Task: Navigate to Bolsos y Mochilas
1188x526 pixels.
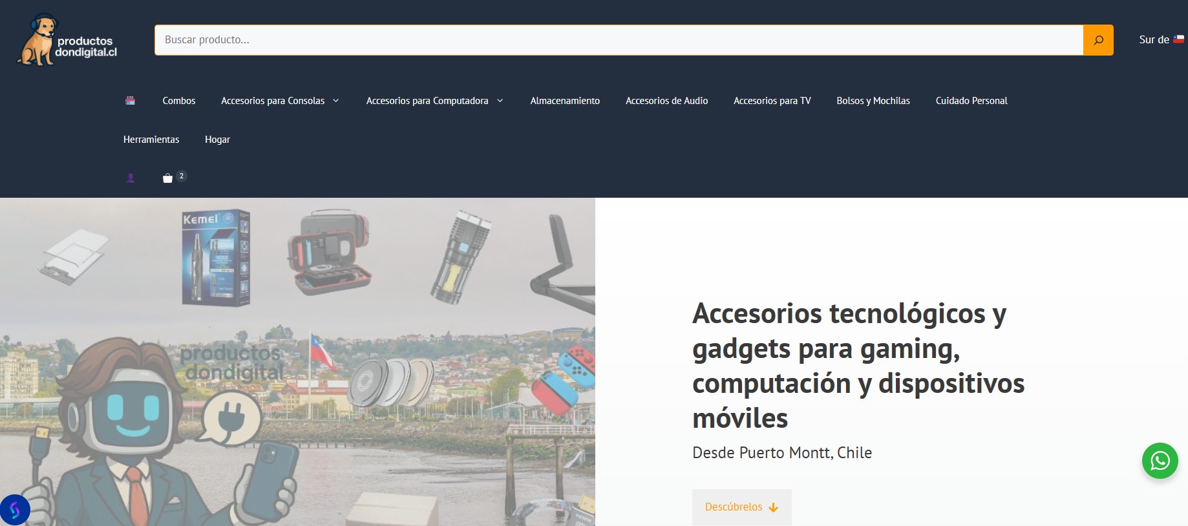Action: point(873,101)
